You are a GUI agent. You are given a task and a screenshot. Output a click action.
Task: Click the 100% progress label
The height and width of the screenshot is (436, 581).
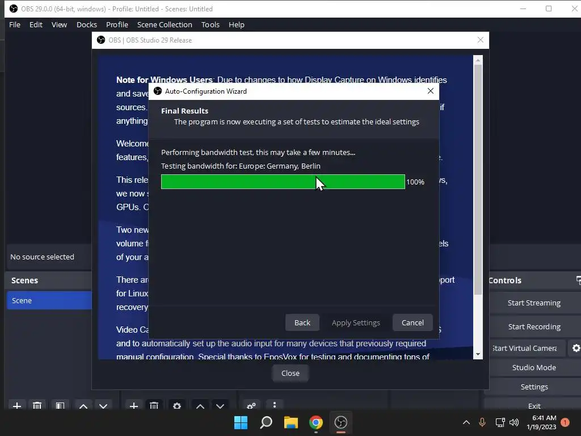point(415,182)
